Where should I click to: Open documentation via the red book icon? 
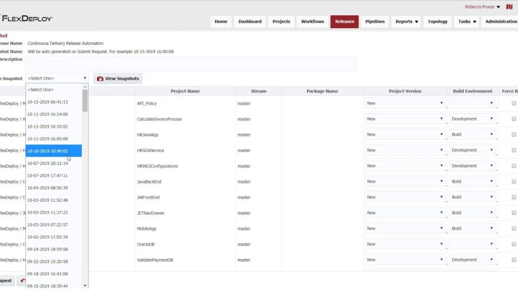[x=509, y=7]
